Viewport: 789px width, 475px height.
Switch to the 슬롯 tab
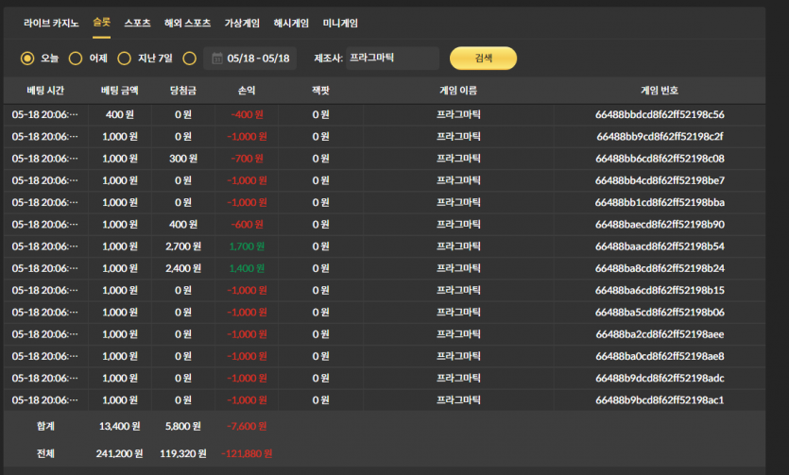tap(101, 23)
